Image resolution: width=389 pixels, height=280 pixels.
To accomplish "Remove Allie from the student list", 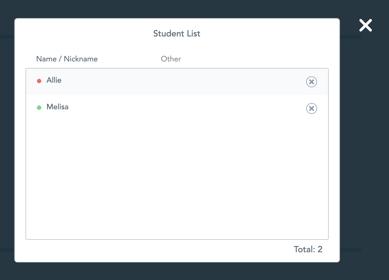I will click(312, 82).
